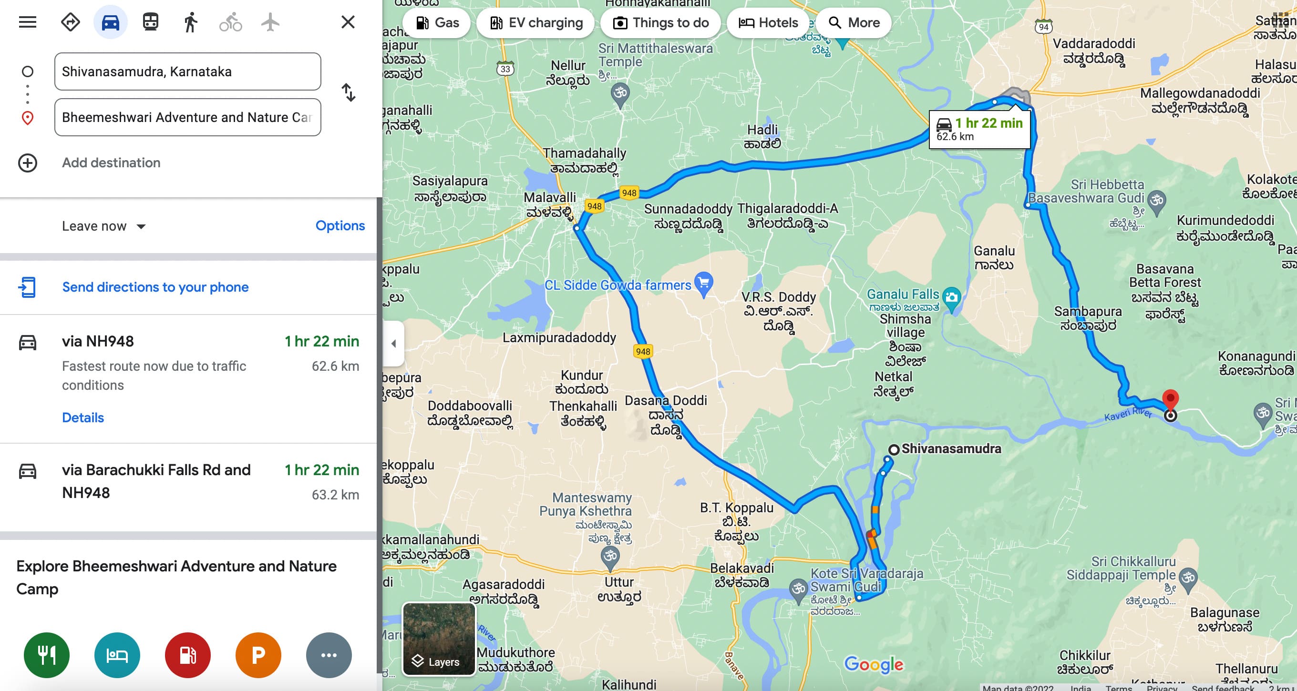
Task: Select the Cycling travel mode
Action: [x=231, y=22]
